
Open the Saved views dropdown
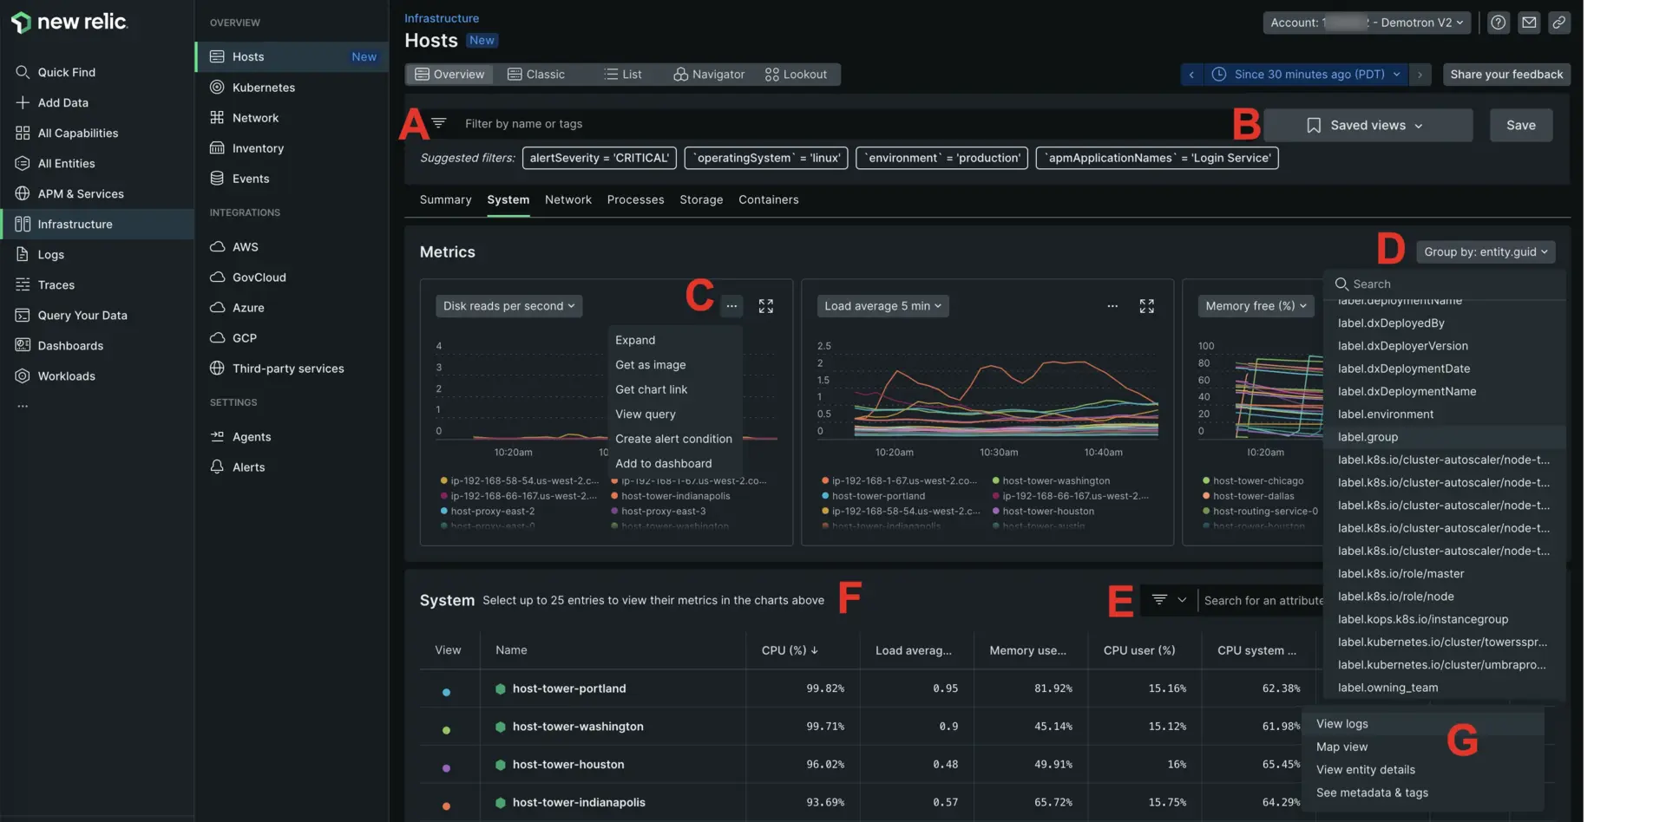[x=1367, y=126]
